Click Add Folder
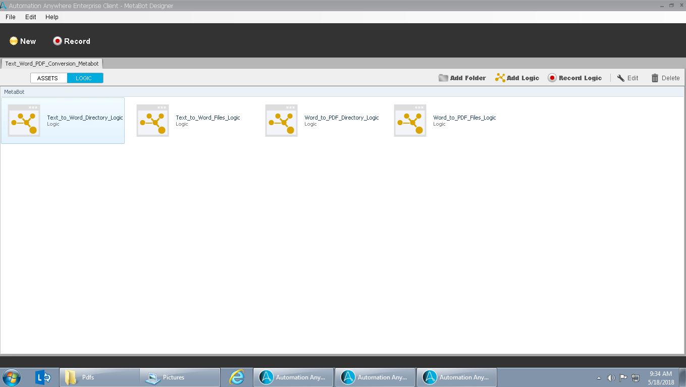Image resolution: width=686 pixels, height=387 pixels. pyautogui.click(x=462, y=78)
